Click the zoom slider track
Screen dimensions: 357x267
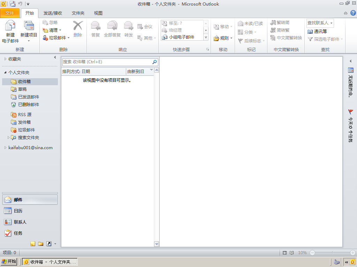point(332,253)
